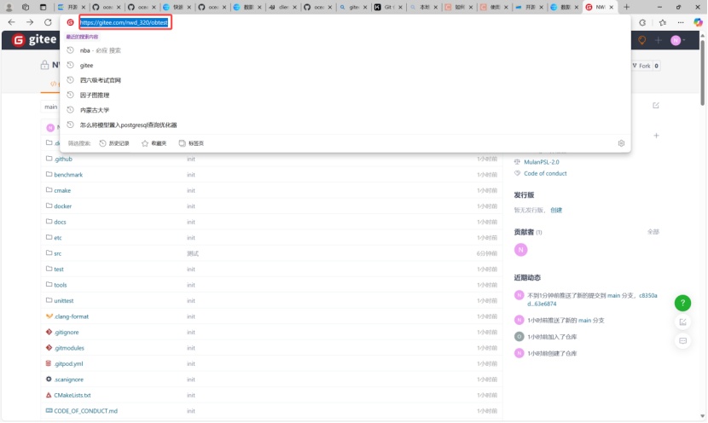Open the cmake folder
The width and height of the screenshot is (708, 423).
62,190
